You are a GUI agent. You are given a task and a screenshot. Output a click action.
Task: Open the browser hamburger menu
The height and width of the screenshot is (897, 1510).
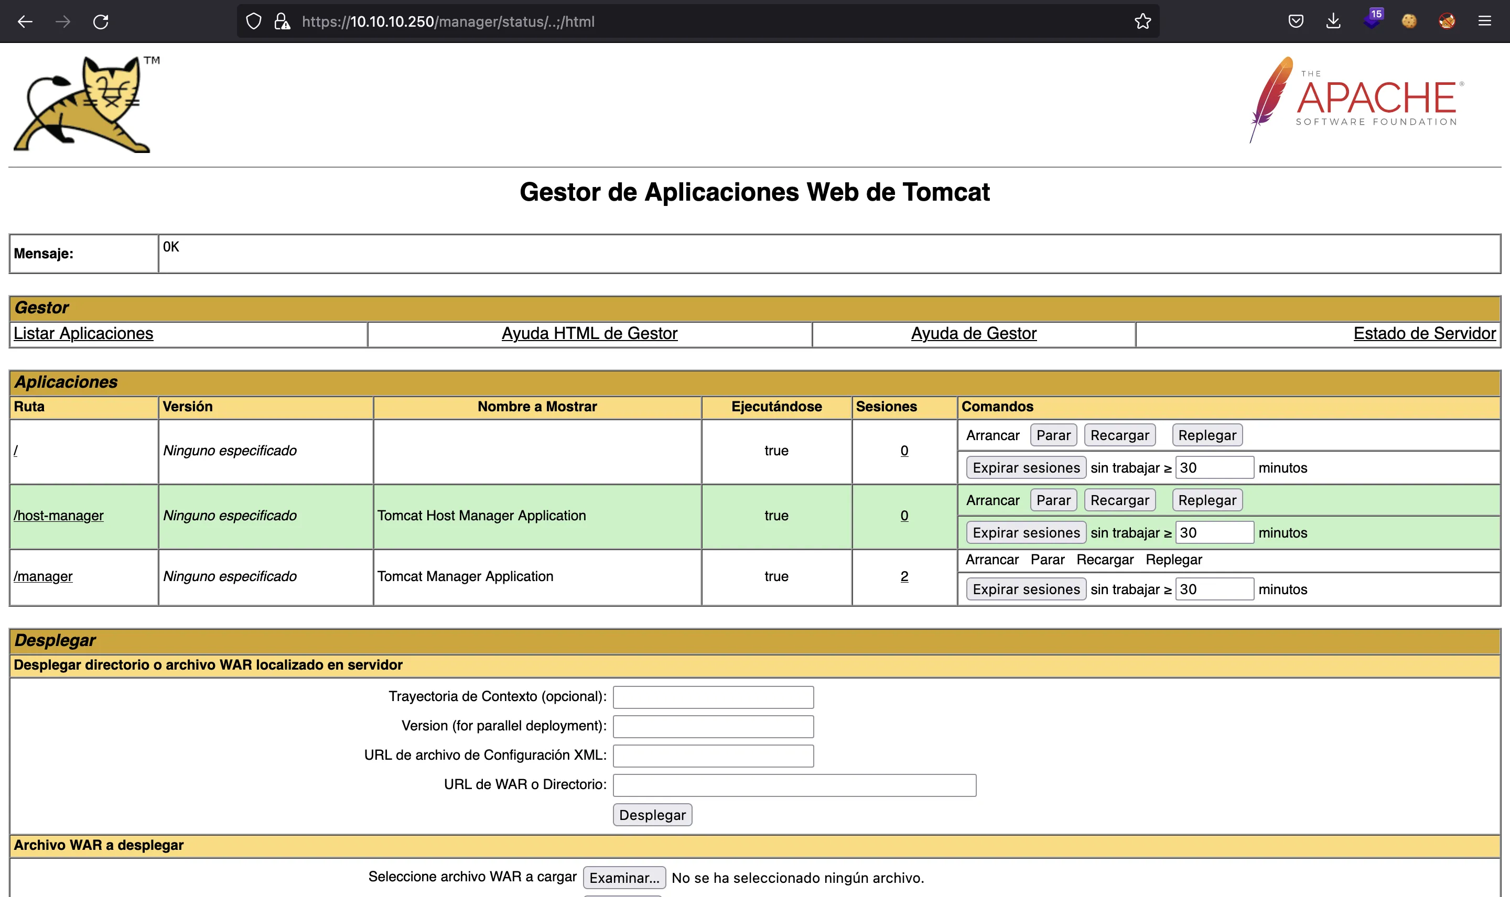pos(1485,21)
